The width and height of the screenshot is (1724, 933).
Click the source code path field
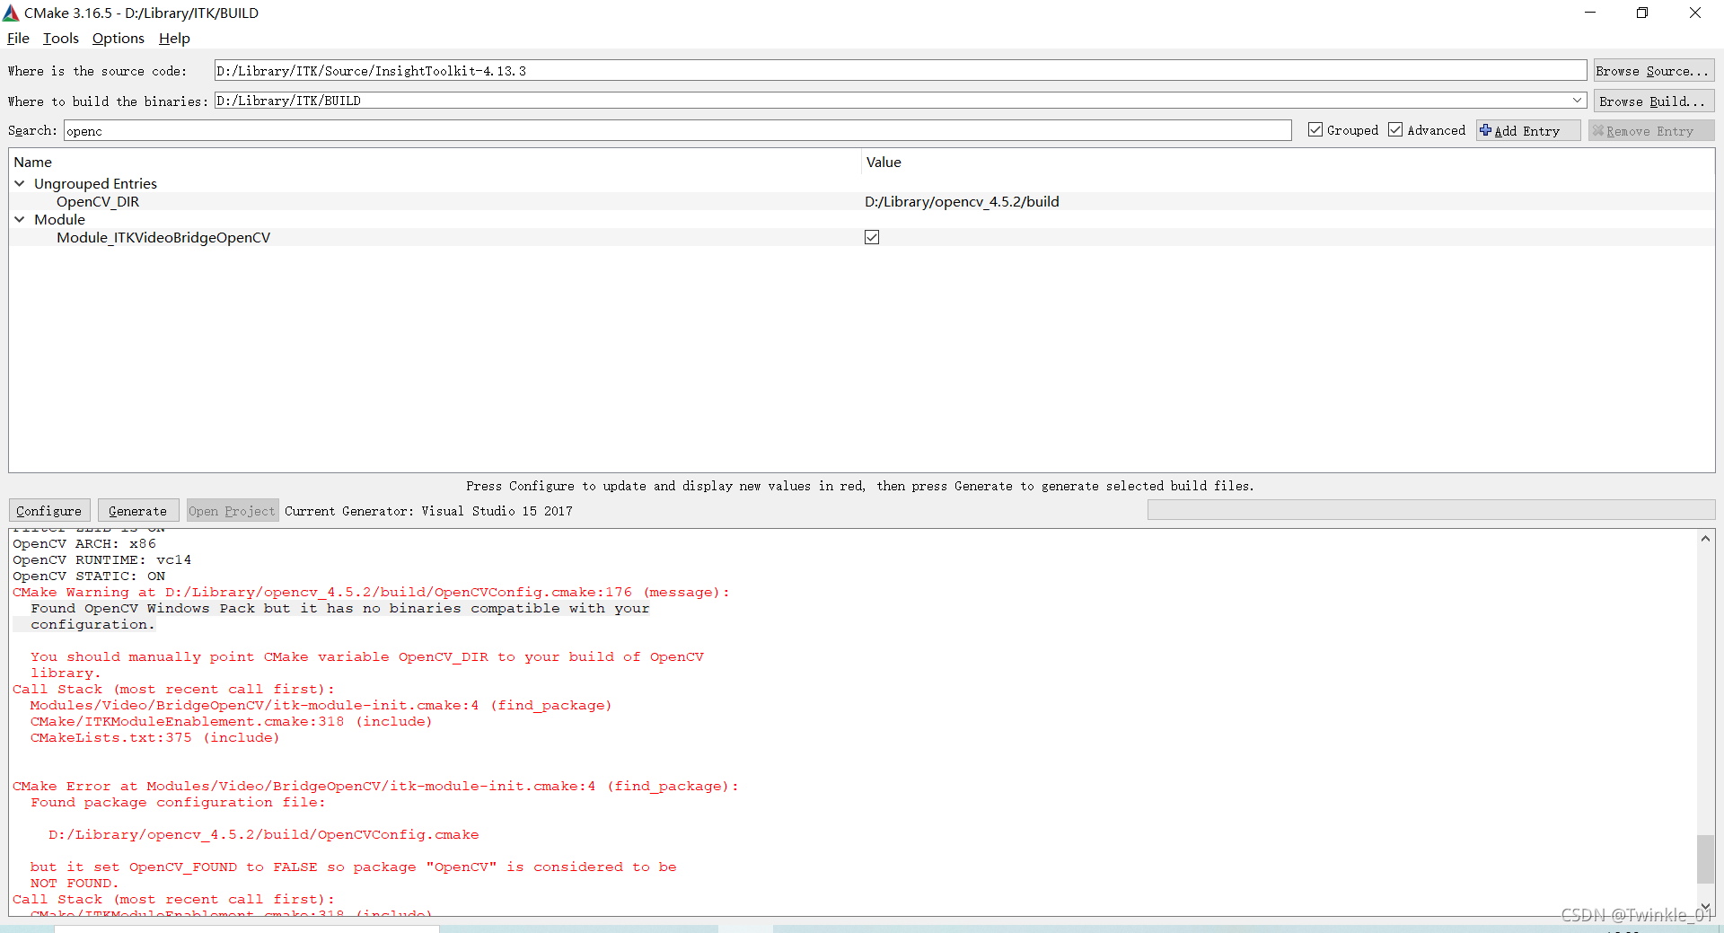901,71
